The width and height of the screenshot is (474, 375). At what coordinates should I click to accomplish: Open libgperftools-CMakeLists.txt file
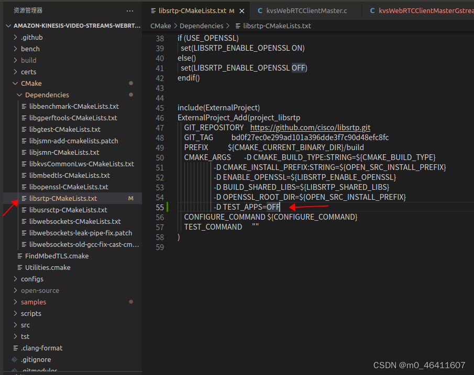click(x=73, y=118)
